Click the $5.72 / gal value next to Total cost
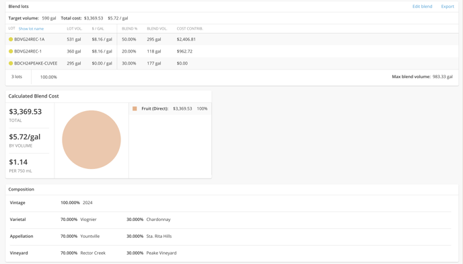The height and width of the screenshot is (264, 463). click(118, 18)
